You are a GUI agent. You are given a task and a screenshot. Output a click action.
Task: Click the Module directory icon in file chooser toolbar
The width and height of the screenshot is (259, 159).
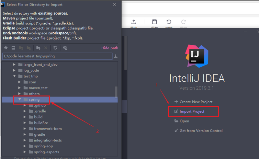29,48
